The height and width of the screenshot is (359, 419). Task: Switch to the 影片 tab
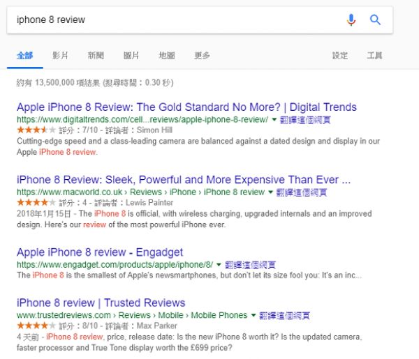pos(60,56)
